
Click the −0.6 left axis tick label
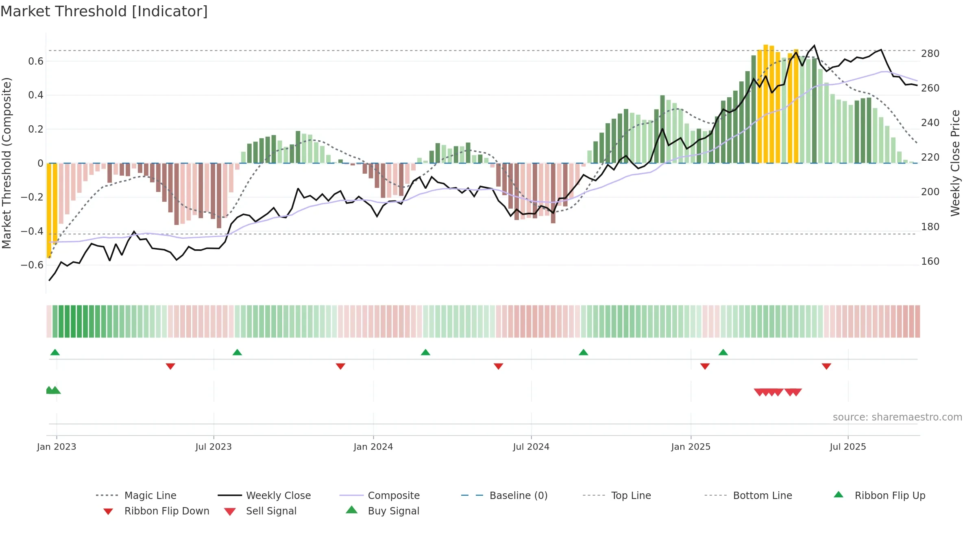pyautogui.click(x=32, y=265)
